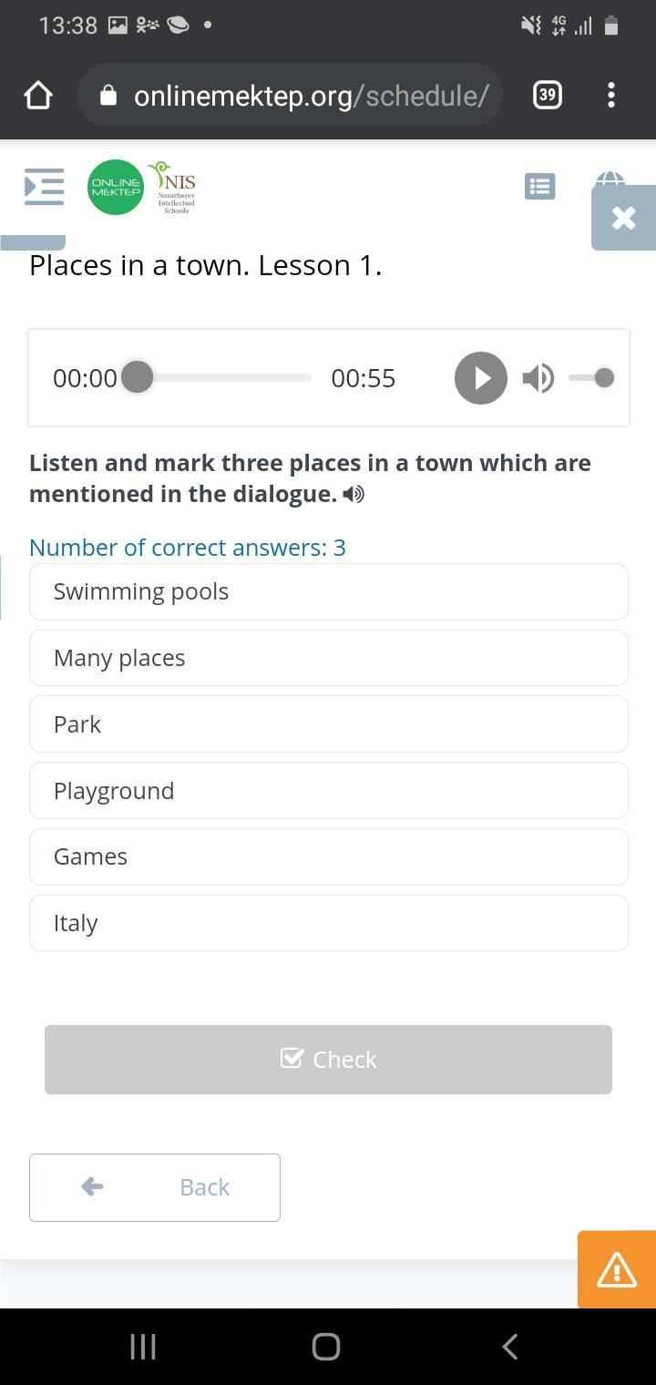Image resolution: width=656 pixels, height=1385 pixels.
Task: Open the Online Mektep logo
Action: (116, 188)
